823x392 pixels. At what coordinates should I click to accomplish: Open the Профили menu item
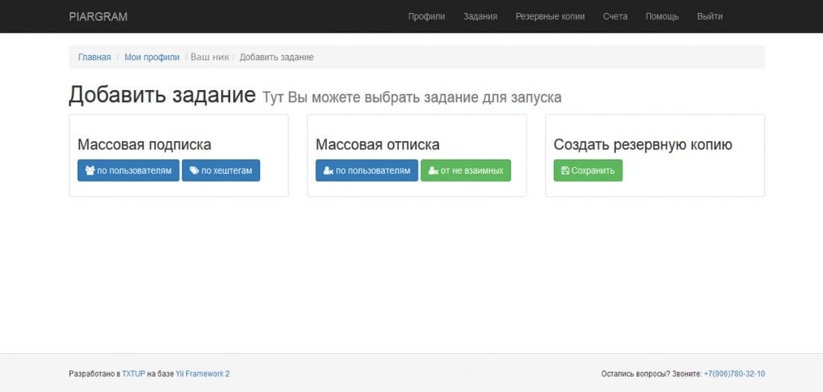click(426, 16)
